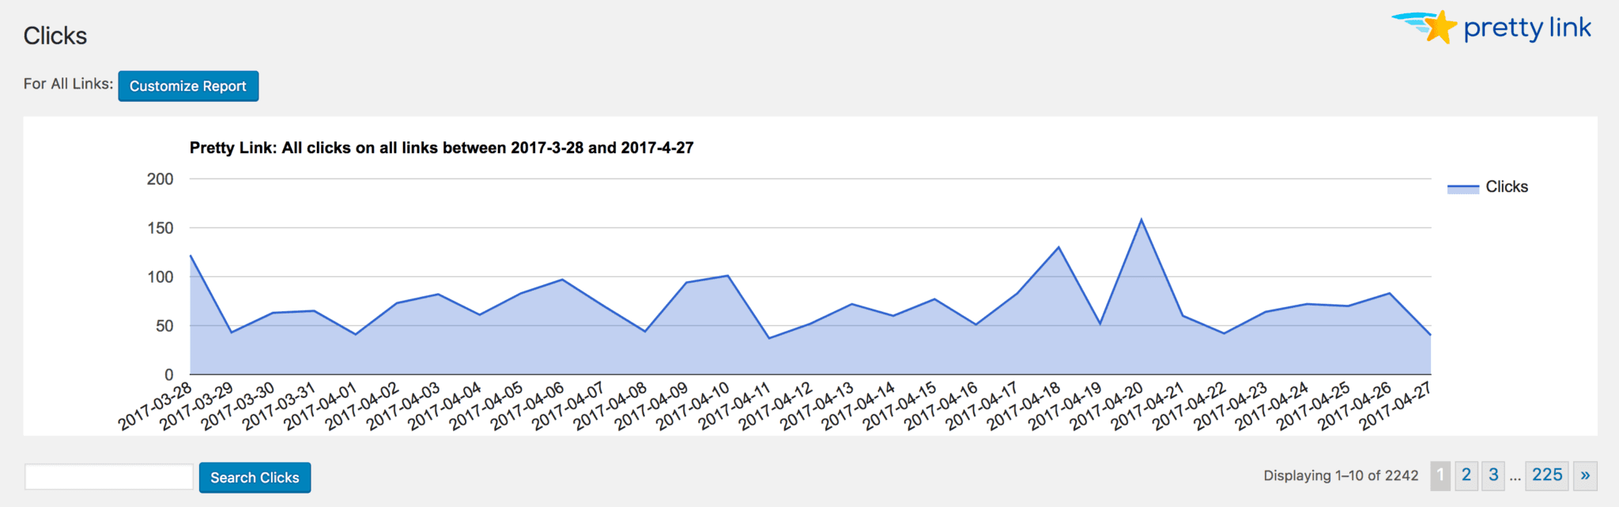This screenshot has width=1619, height=507.
Task: Advance to next page using the » arrow
Action: pos(1585,475)
